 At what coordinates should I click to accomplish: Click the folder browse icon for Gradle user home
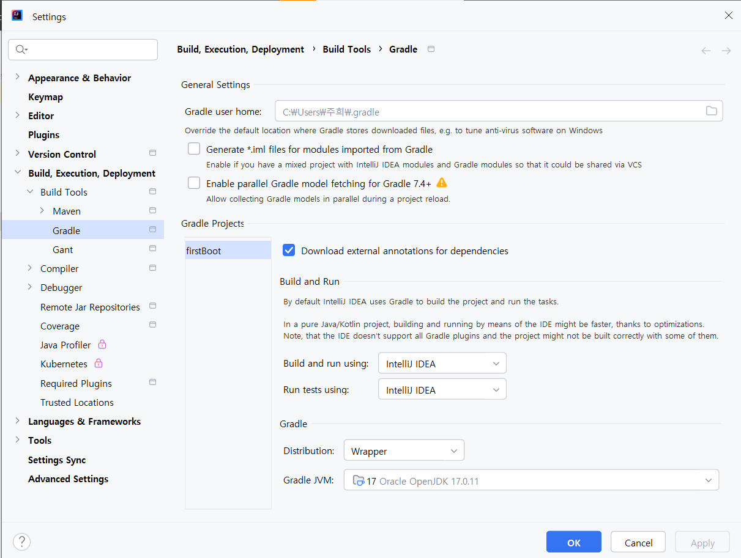point(711,111)
